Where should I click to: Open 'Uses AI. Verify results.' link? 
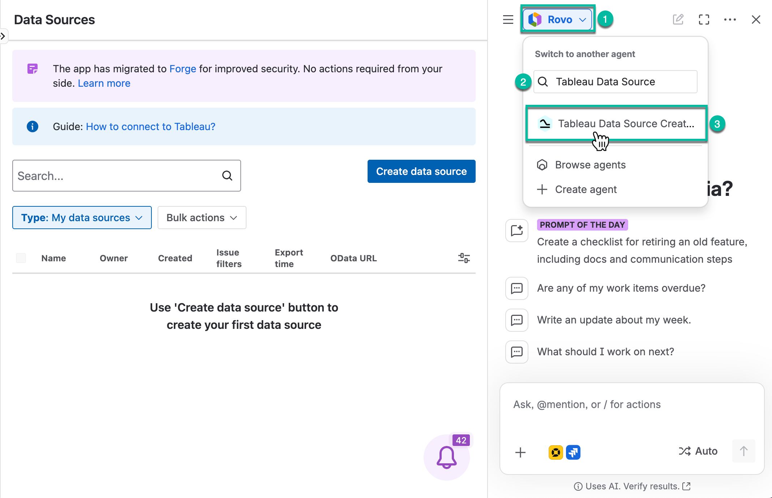coord(632,486)
